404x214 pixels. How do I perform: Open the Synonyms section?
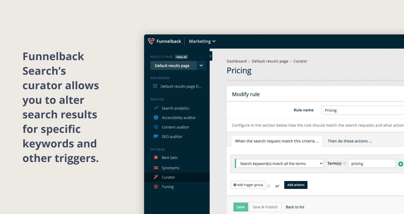(166, 168)
